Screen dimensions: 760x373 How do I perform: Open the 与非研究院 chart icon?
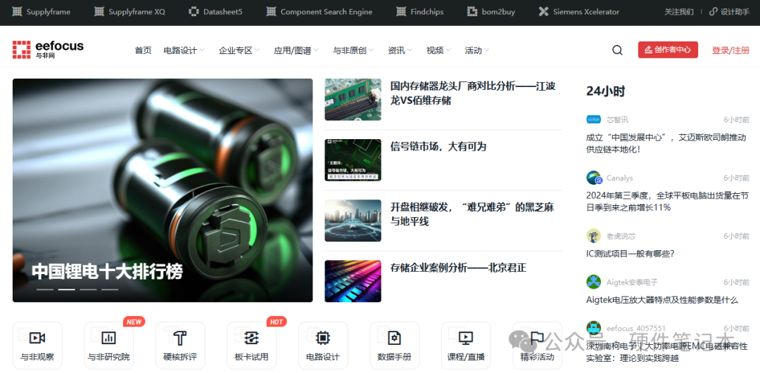click(108, 338)
